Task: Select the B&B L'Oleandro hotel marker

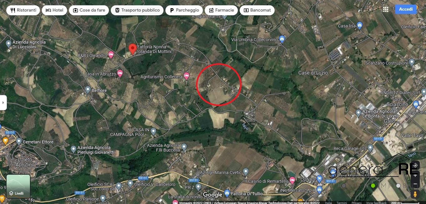Action: [x=111, y=55]
